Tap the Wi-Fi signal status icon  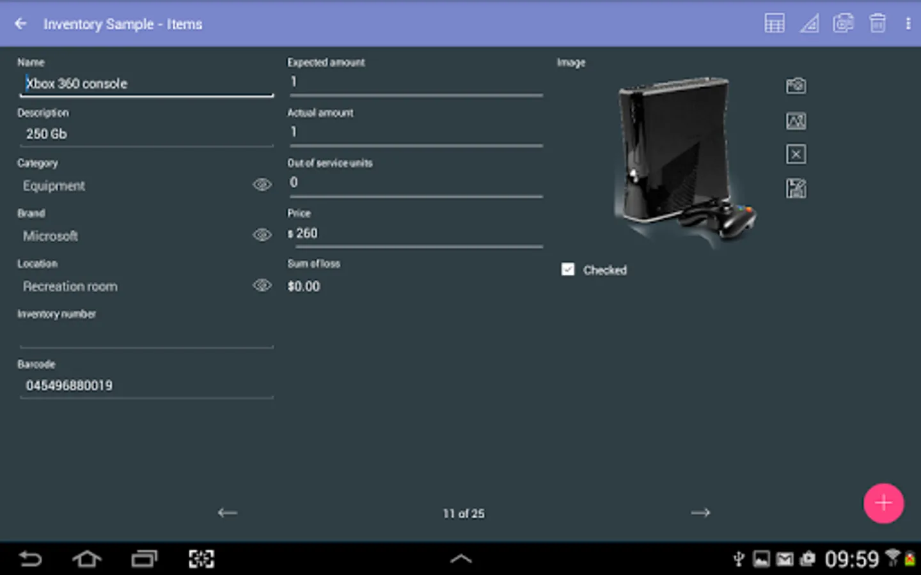tap(892, 558)
